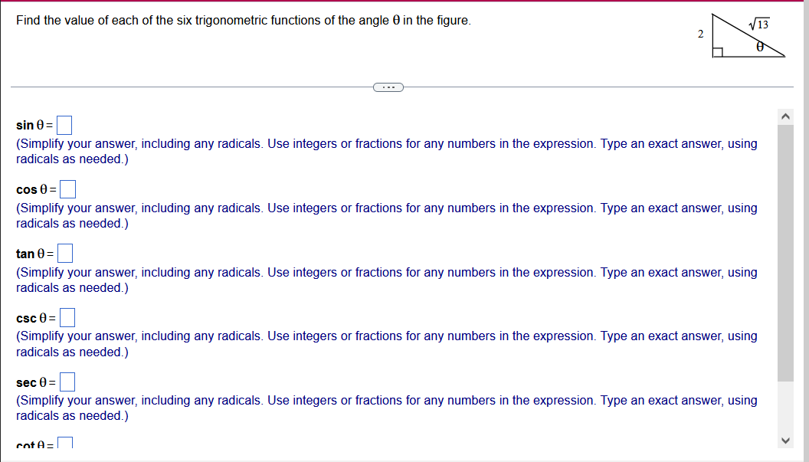
Task: Click the cot θ answer box
Action: click(x=64, y=443)
